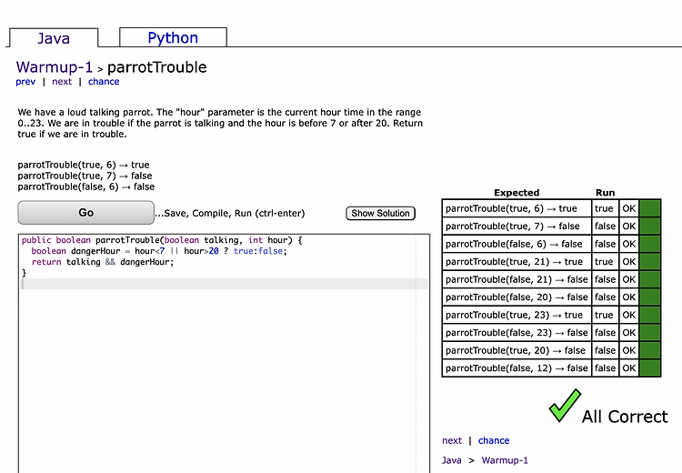Click the 'boolean dangerHour' code line

[x=159, y=251]
